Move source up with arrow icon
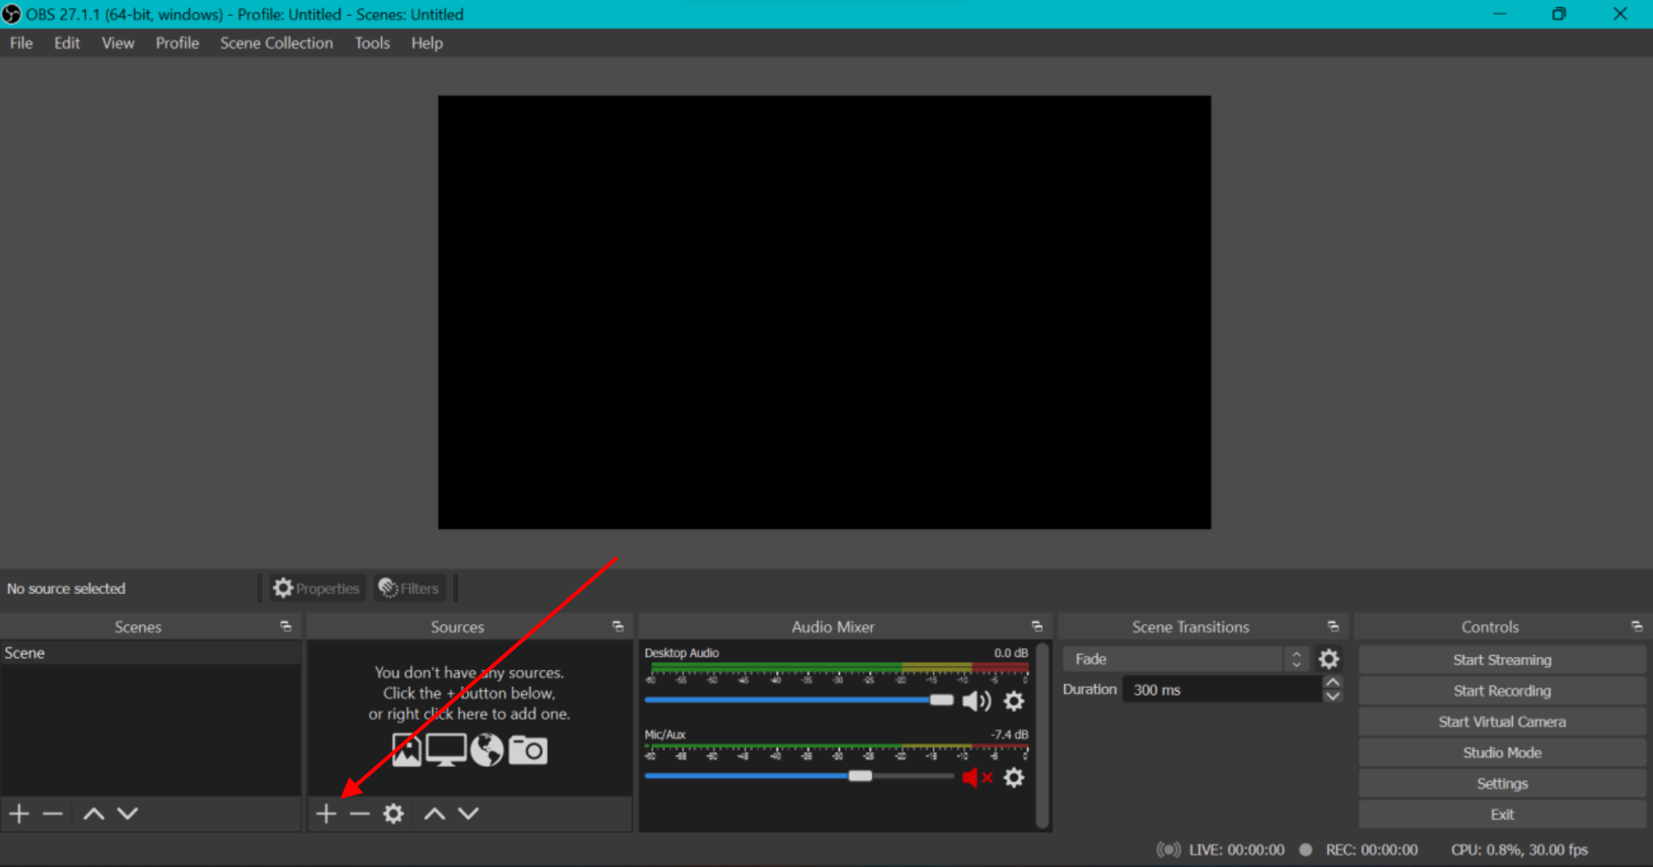The image size is (1653, 867). [435, 813]
